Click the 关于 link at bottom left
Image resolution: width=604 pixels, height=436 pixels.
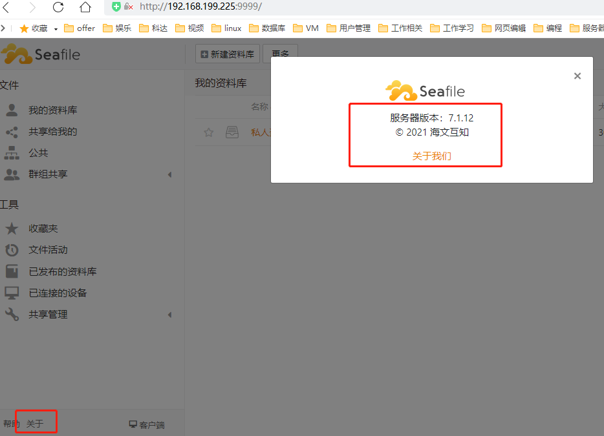[x=35, y=424]
